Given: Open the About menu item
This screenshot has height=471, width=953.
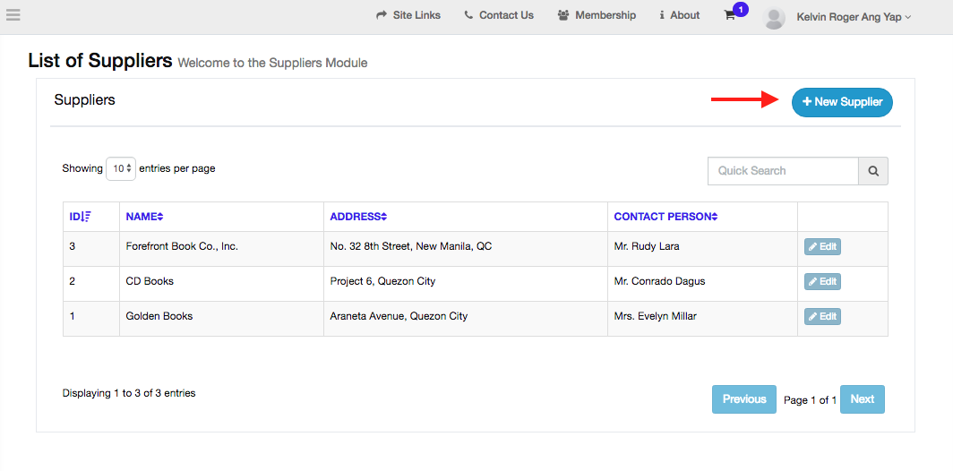Looking at the screenshot, I should pos(679,15).
